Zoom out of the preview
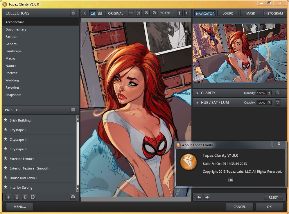The image size is (289, 214). point(155,13)
